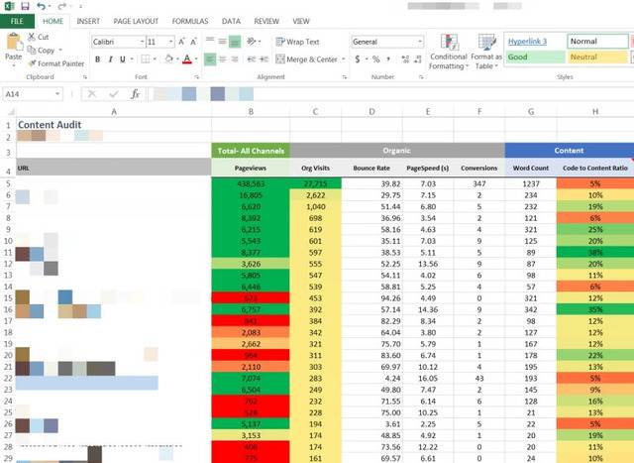Switch to the VIEW tab
634x463 pixels.
pos(301,21)
